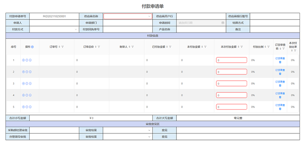
Task: Click the down-arrow icon in row 4
Action: 30,95
